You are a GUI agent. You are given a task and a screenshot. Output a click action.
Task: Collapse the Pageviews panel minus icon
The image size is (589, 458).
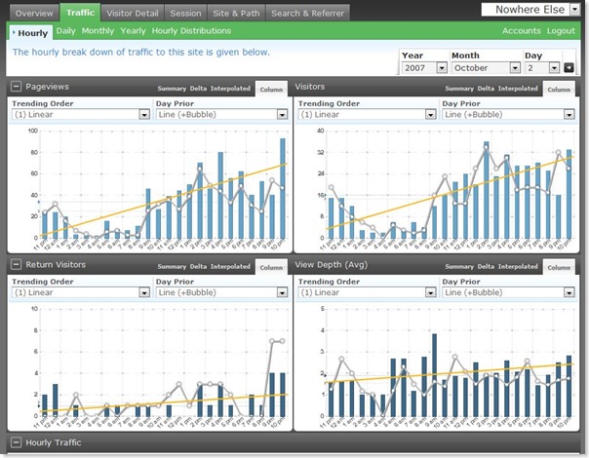[x=16, y=87]
